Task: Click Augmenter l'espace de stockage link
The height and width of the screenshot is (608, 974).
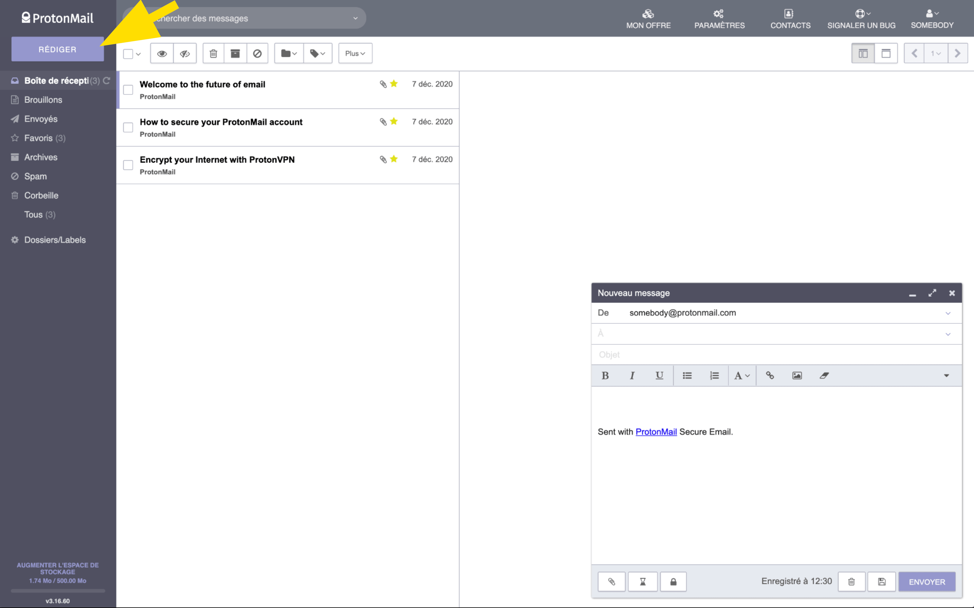Action: coord(57,568)
